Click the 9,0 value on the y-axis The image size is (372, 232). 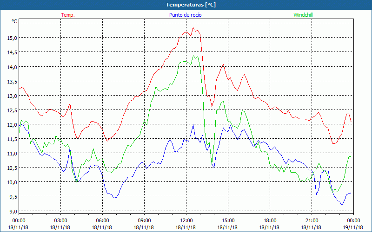click(12, 211)
